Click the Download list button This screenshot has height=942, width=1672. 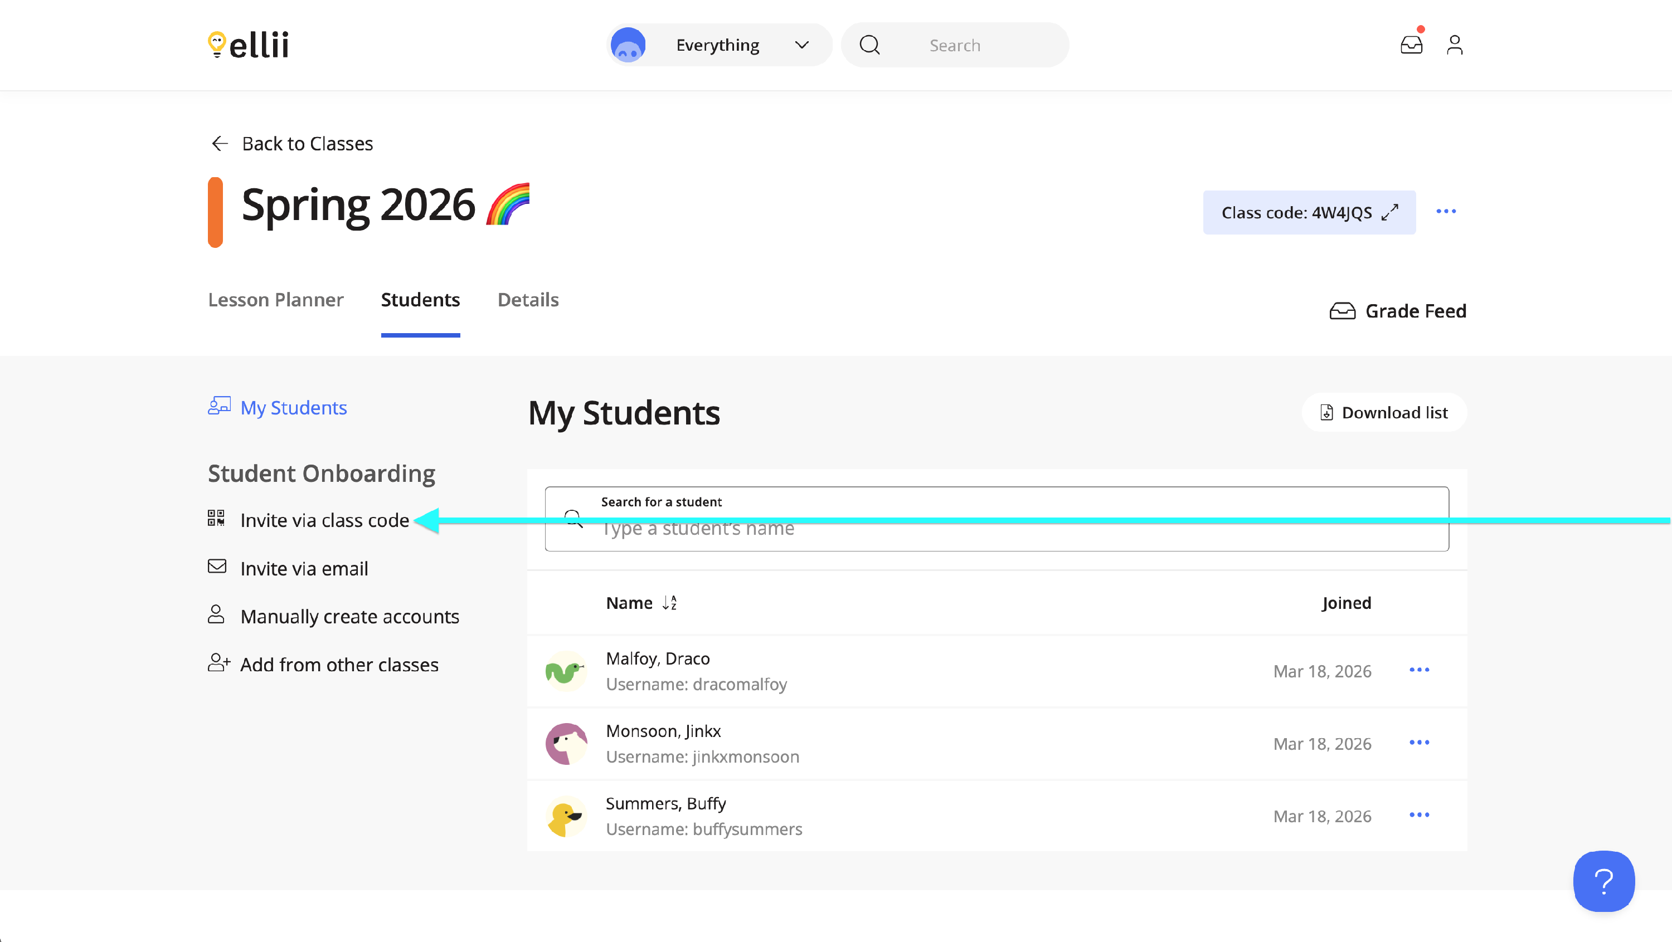tap(1384, 413)
